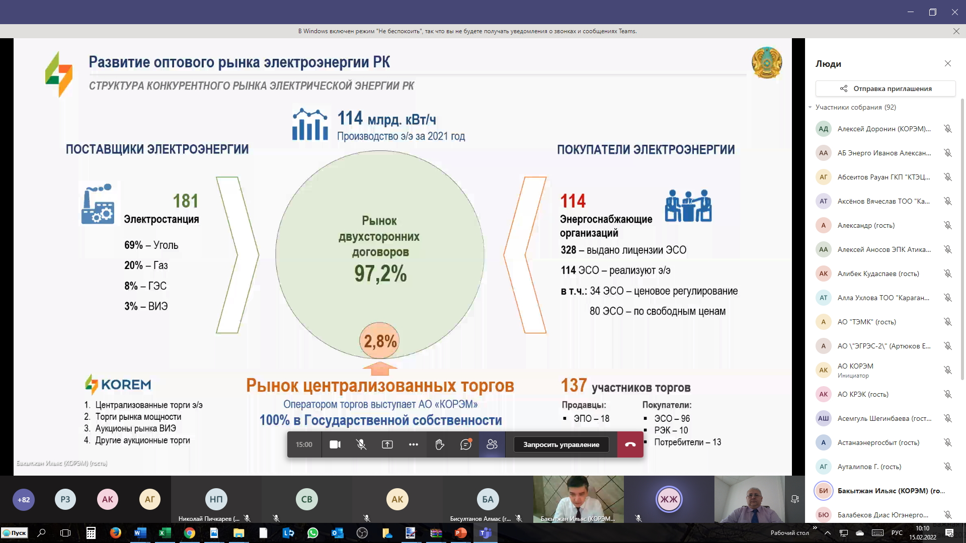Show the +82 additional participants
This screenshot has height=543, width=966.
pos(24,500)
